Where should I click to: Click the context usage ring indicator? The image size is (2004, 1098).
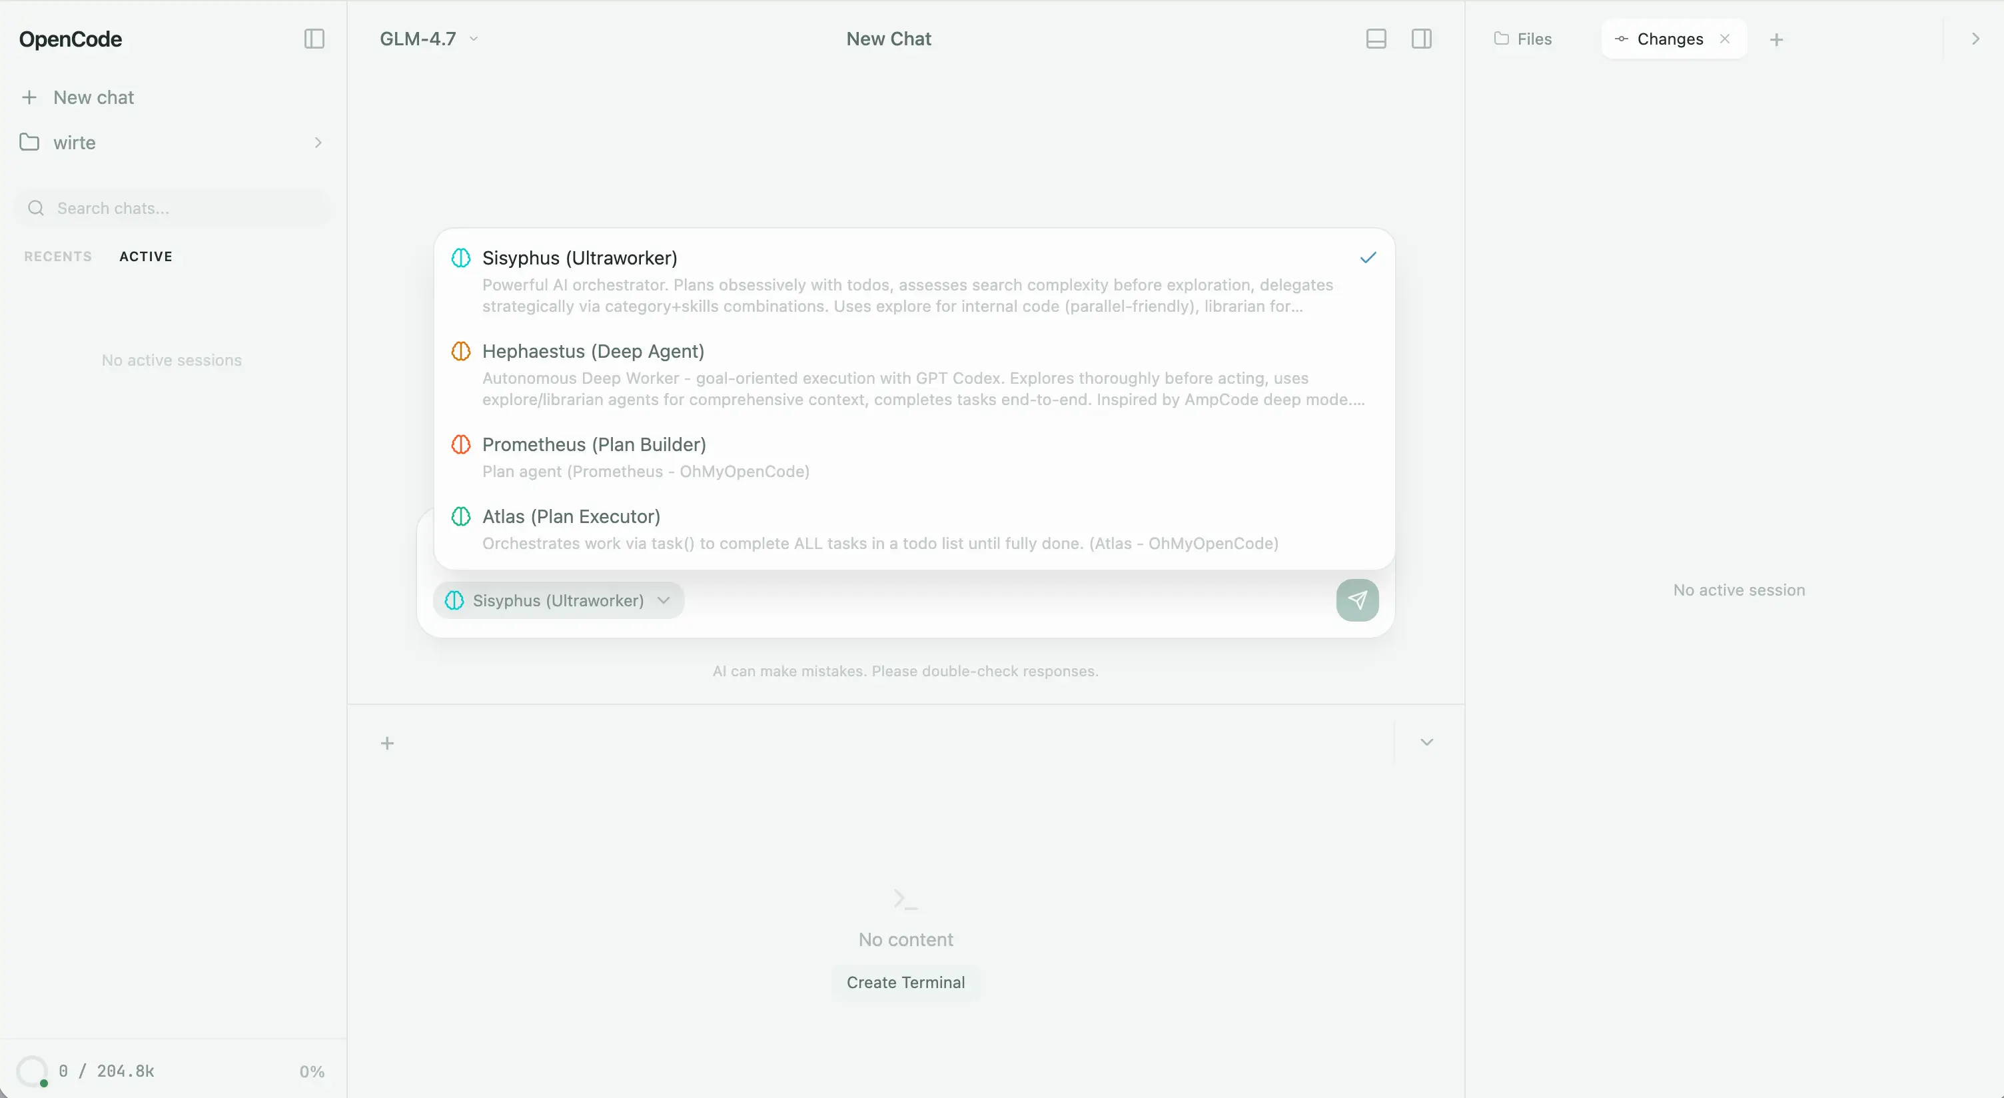(x=32, y=1071)
